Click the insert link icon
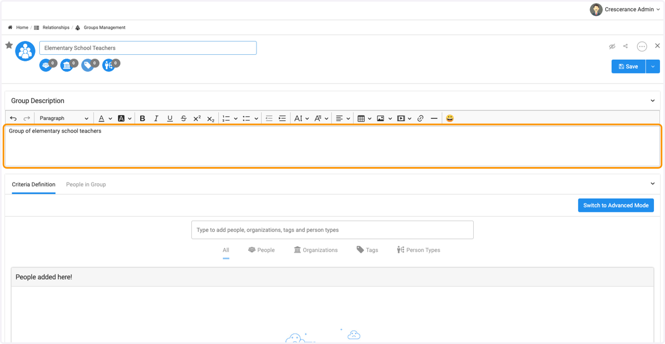Viewport: 665px width, 344px height. 421,118
